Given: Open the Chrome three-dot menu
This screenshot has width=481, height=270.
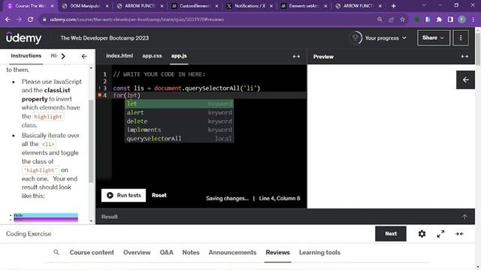Looking at the screenshot, I should click(473, 19).
